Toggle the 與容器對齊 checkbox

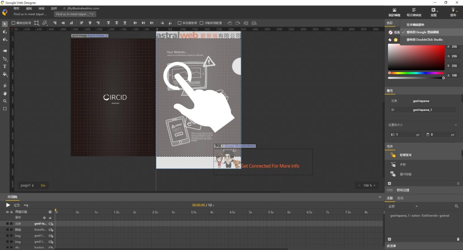pos(180,23)
